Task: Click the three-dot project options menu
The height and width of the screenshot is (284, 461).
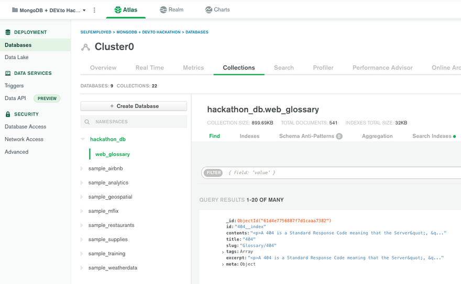Action: tap(94, 10)
